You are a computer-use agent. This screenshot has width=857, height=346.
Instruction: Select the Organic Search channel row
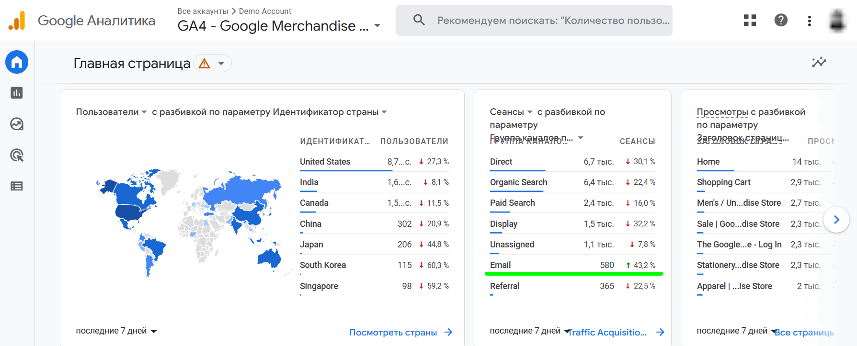pyautogui.click(x=572, y=182)
